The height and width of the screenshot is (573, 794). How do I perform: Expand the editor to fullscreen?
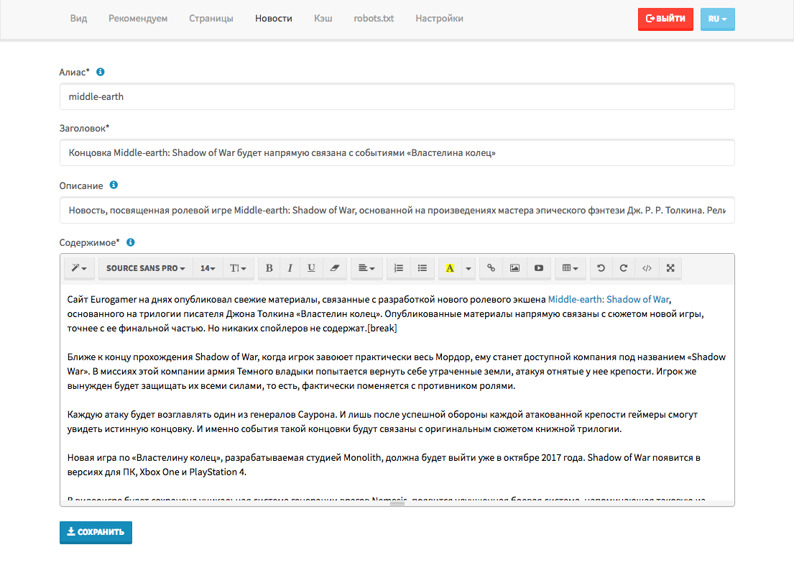point(670,268)
